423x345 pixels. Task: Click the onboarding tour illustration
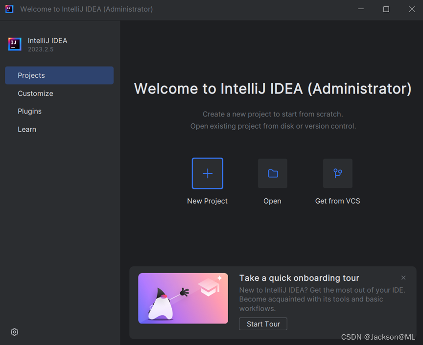[183, 298]
